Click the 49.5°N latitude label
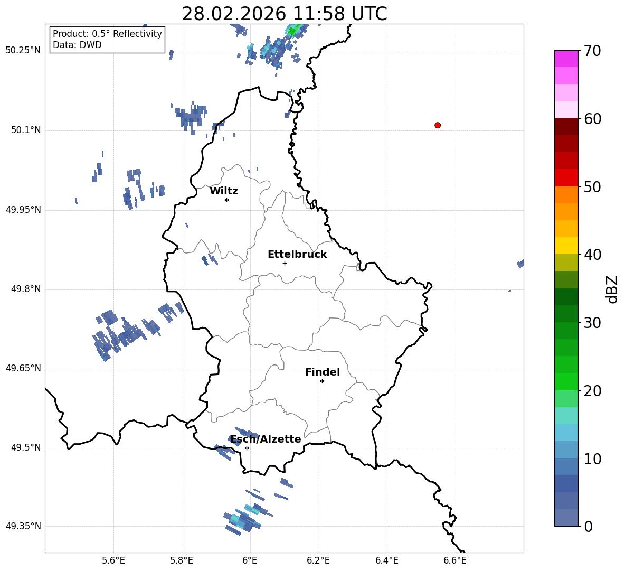The image size is (625, 571). (26, 447)
